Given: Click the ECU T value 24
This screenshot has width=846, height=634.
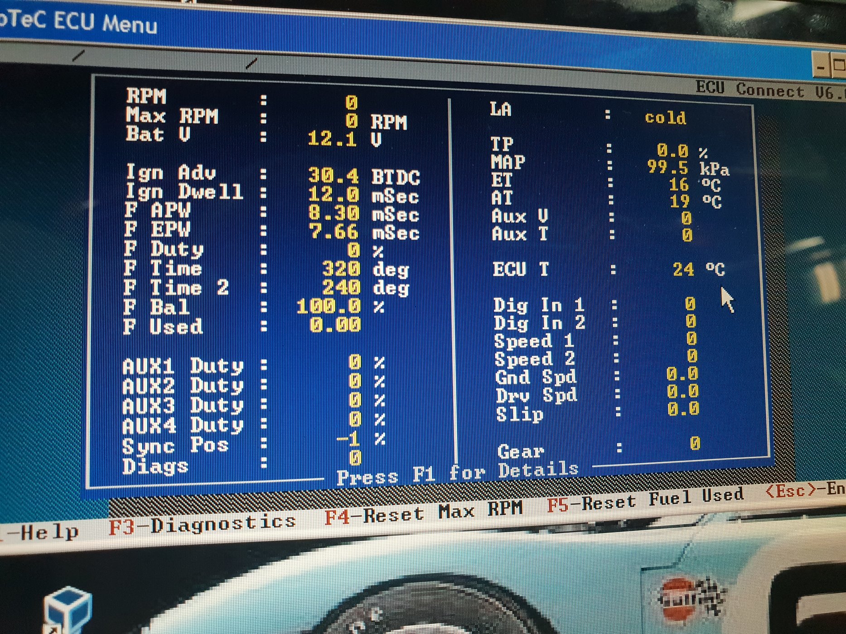Looking at the screenshot, I should (x=683, y=269).
